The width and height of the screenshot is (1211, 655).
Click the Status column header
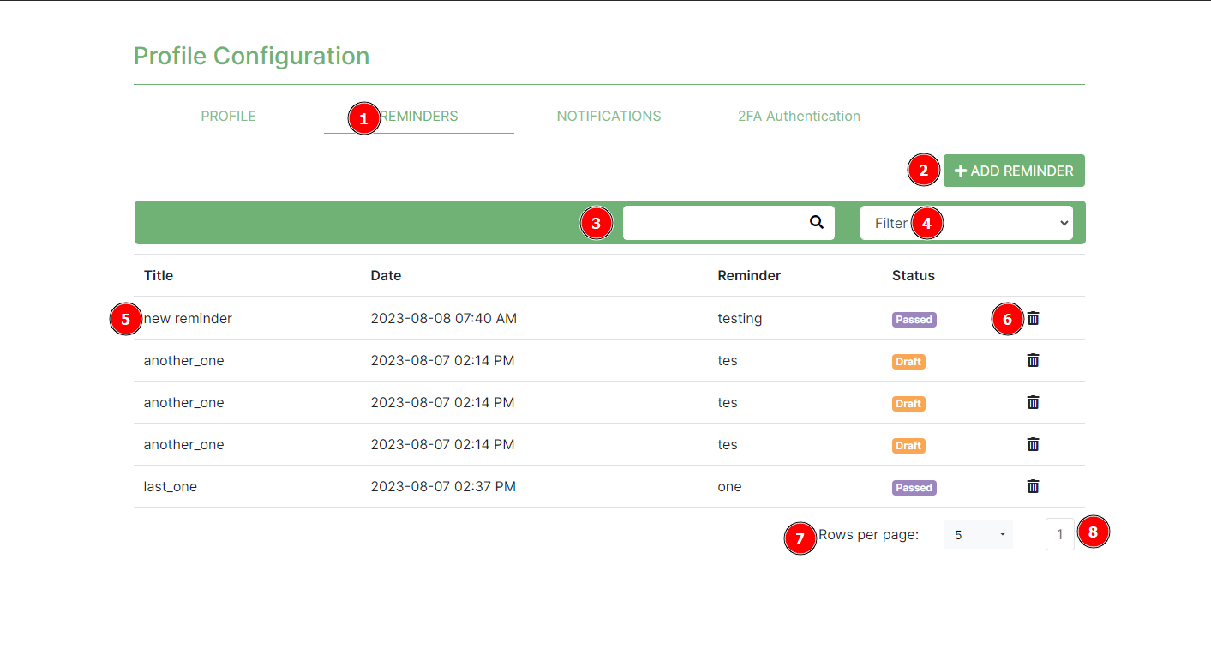click(914, 275)
